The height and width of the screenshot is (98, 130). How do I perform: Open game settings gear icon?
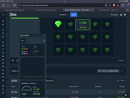click(x=13, y=60)
